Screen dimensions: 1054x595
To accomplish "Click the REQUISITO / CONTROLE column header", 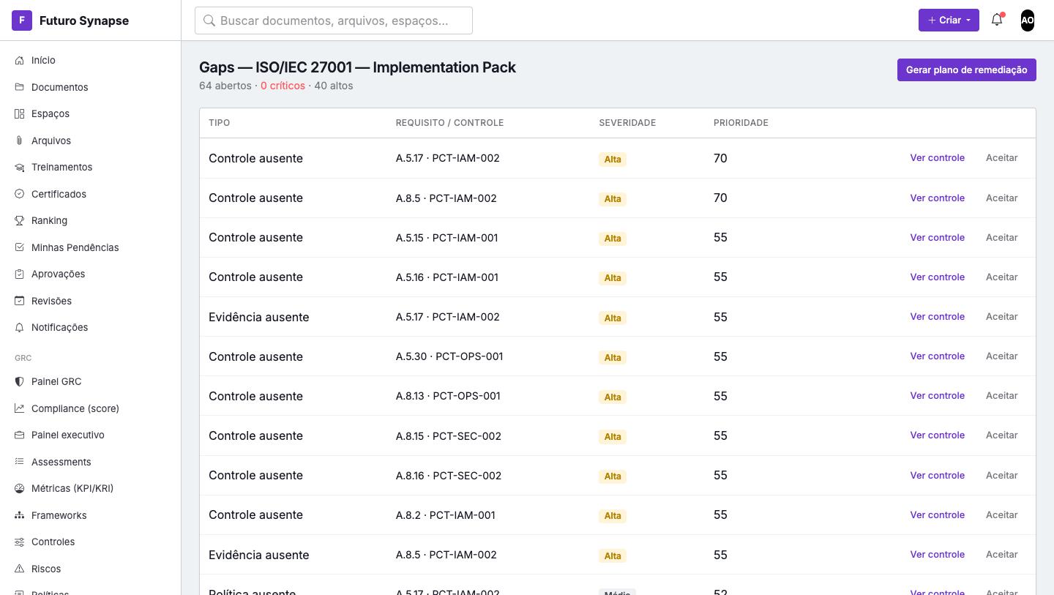I will (x=449, y=123).
